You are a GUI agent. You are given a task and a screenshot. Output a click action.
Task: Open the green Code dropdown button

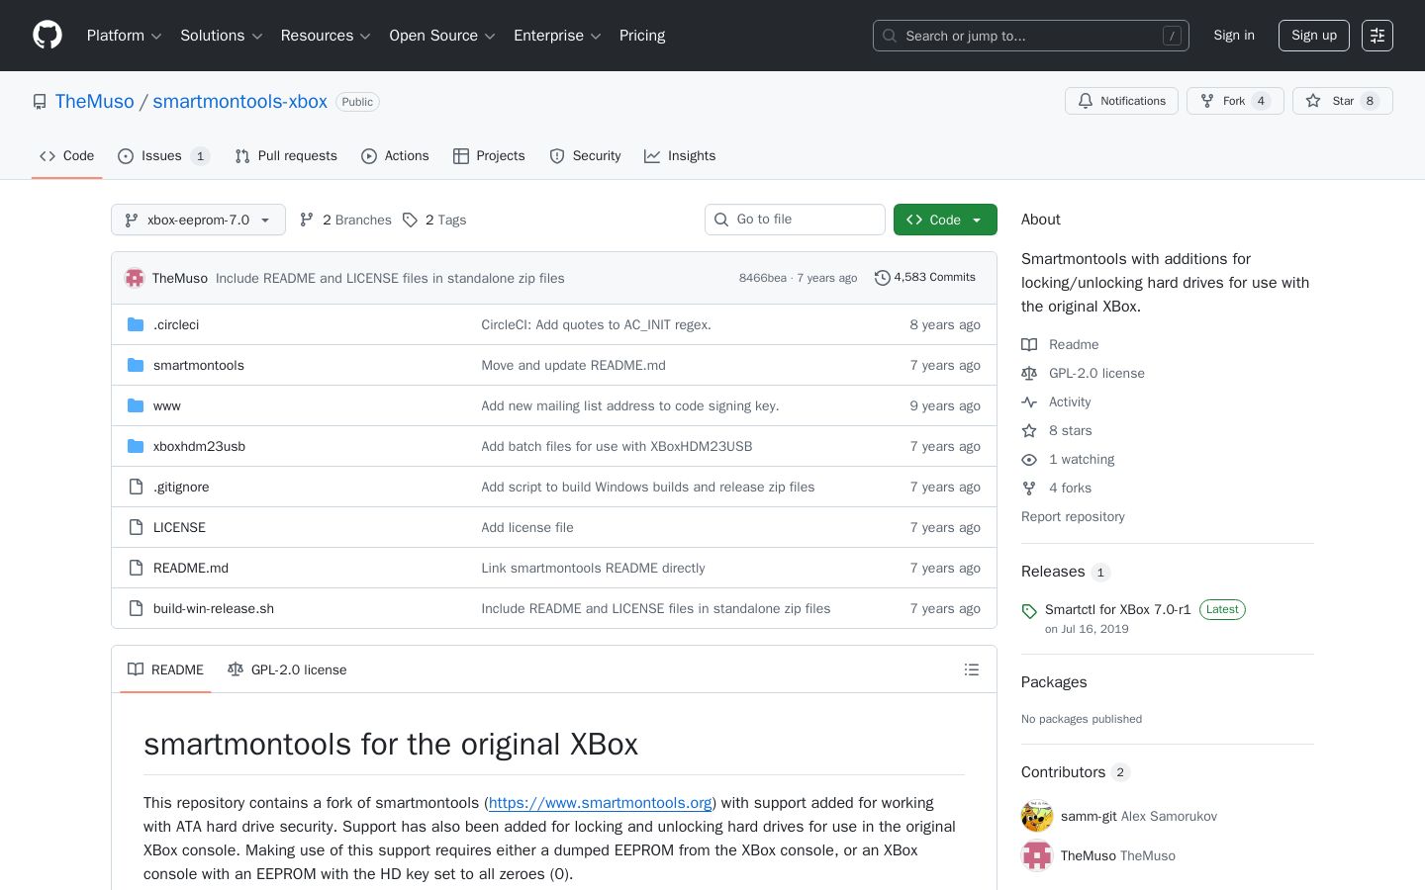click(x=945, y=220)
